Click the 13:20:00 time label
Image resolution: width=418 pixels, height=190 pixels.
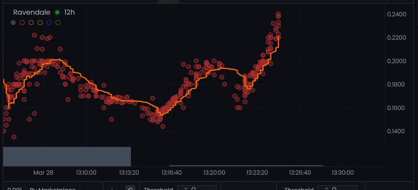(x=215, y=172)
